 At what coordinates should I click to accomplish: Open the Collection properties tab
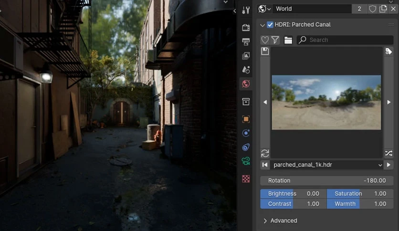coord(246,102)
